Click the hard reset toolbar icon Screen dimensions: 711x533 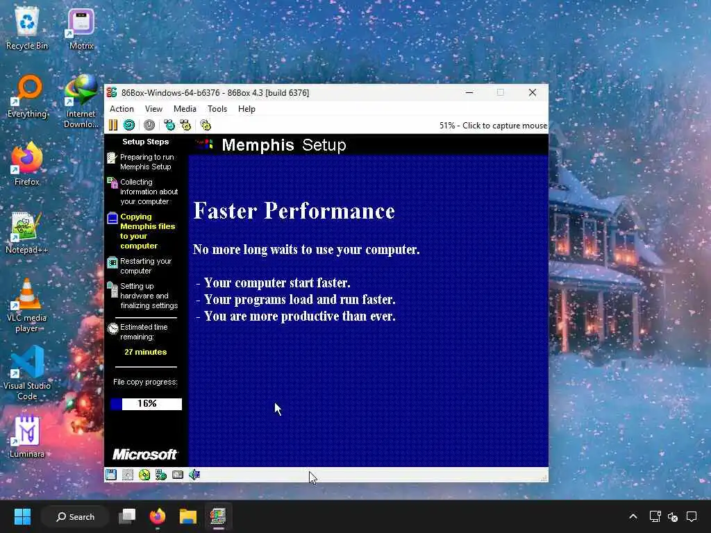(x=129, y=125)
